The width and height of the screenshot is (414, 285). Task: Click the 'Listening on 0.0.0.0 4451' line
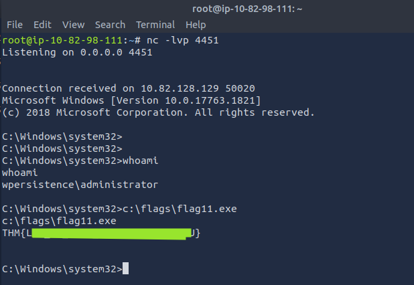(77, 52)
